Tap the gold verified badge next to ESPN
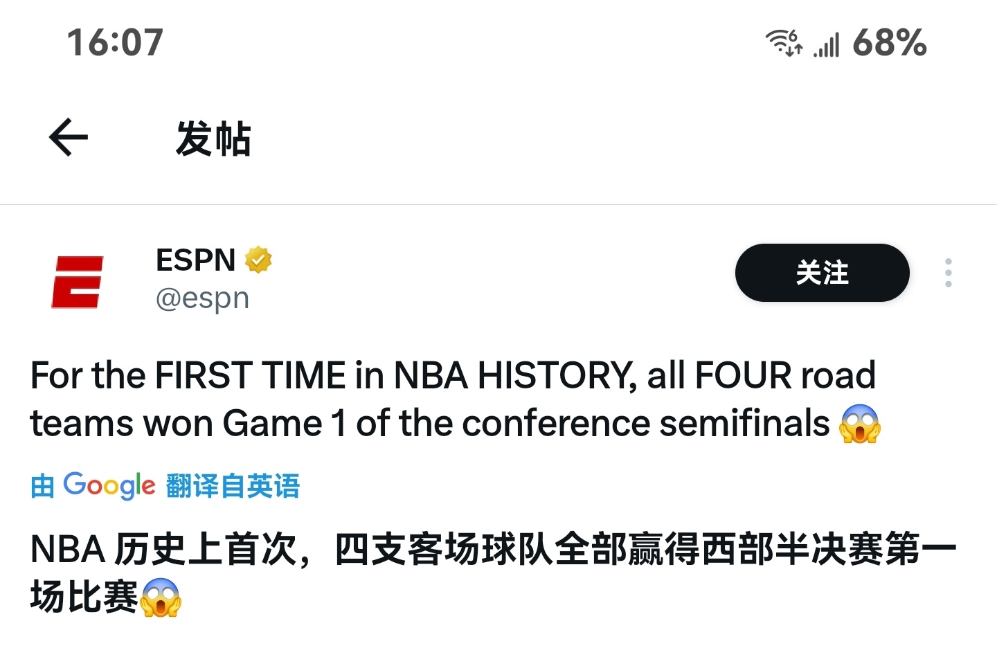This screenshot has height=648, width=997. click(258, 260)
